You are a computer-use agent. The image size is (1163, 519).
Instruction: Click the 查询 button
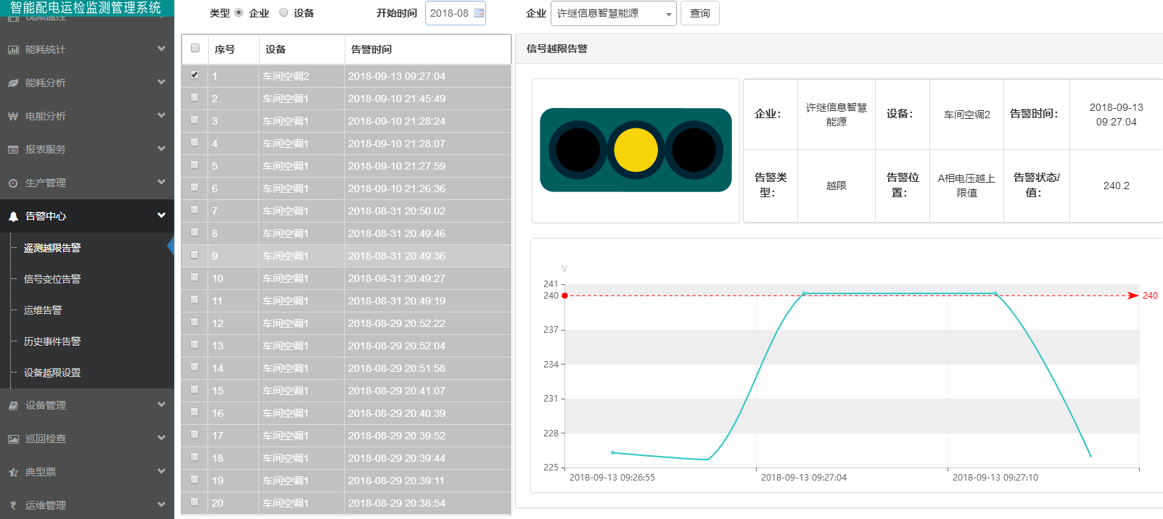pyautogui.click(x=699, y=14)
